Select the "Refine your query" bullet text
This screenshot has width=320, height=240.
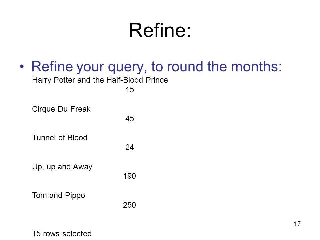click(157, 67)
